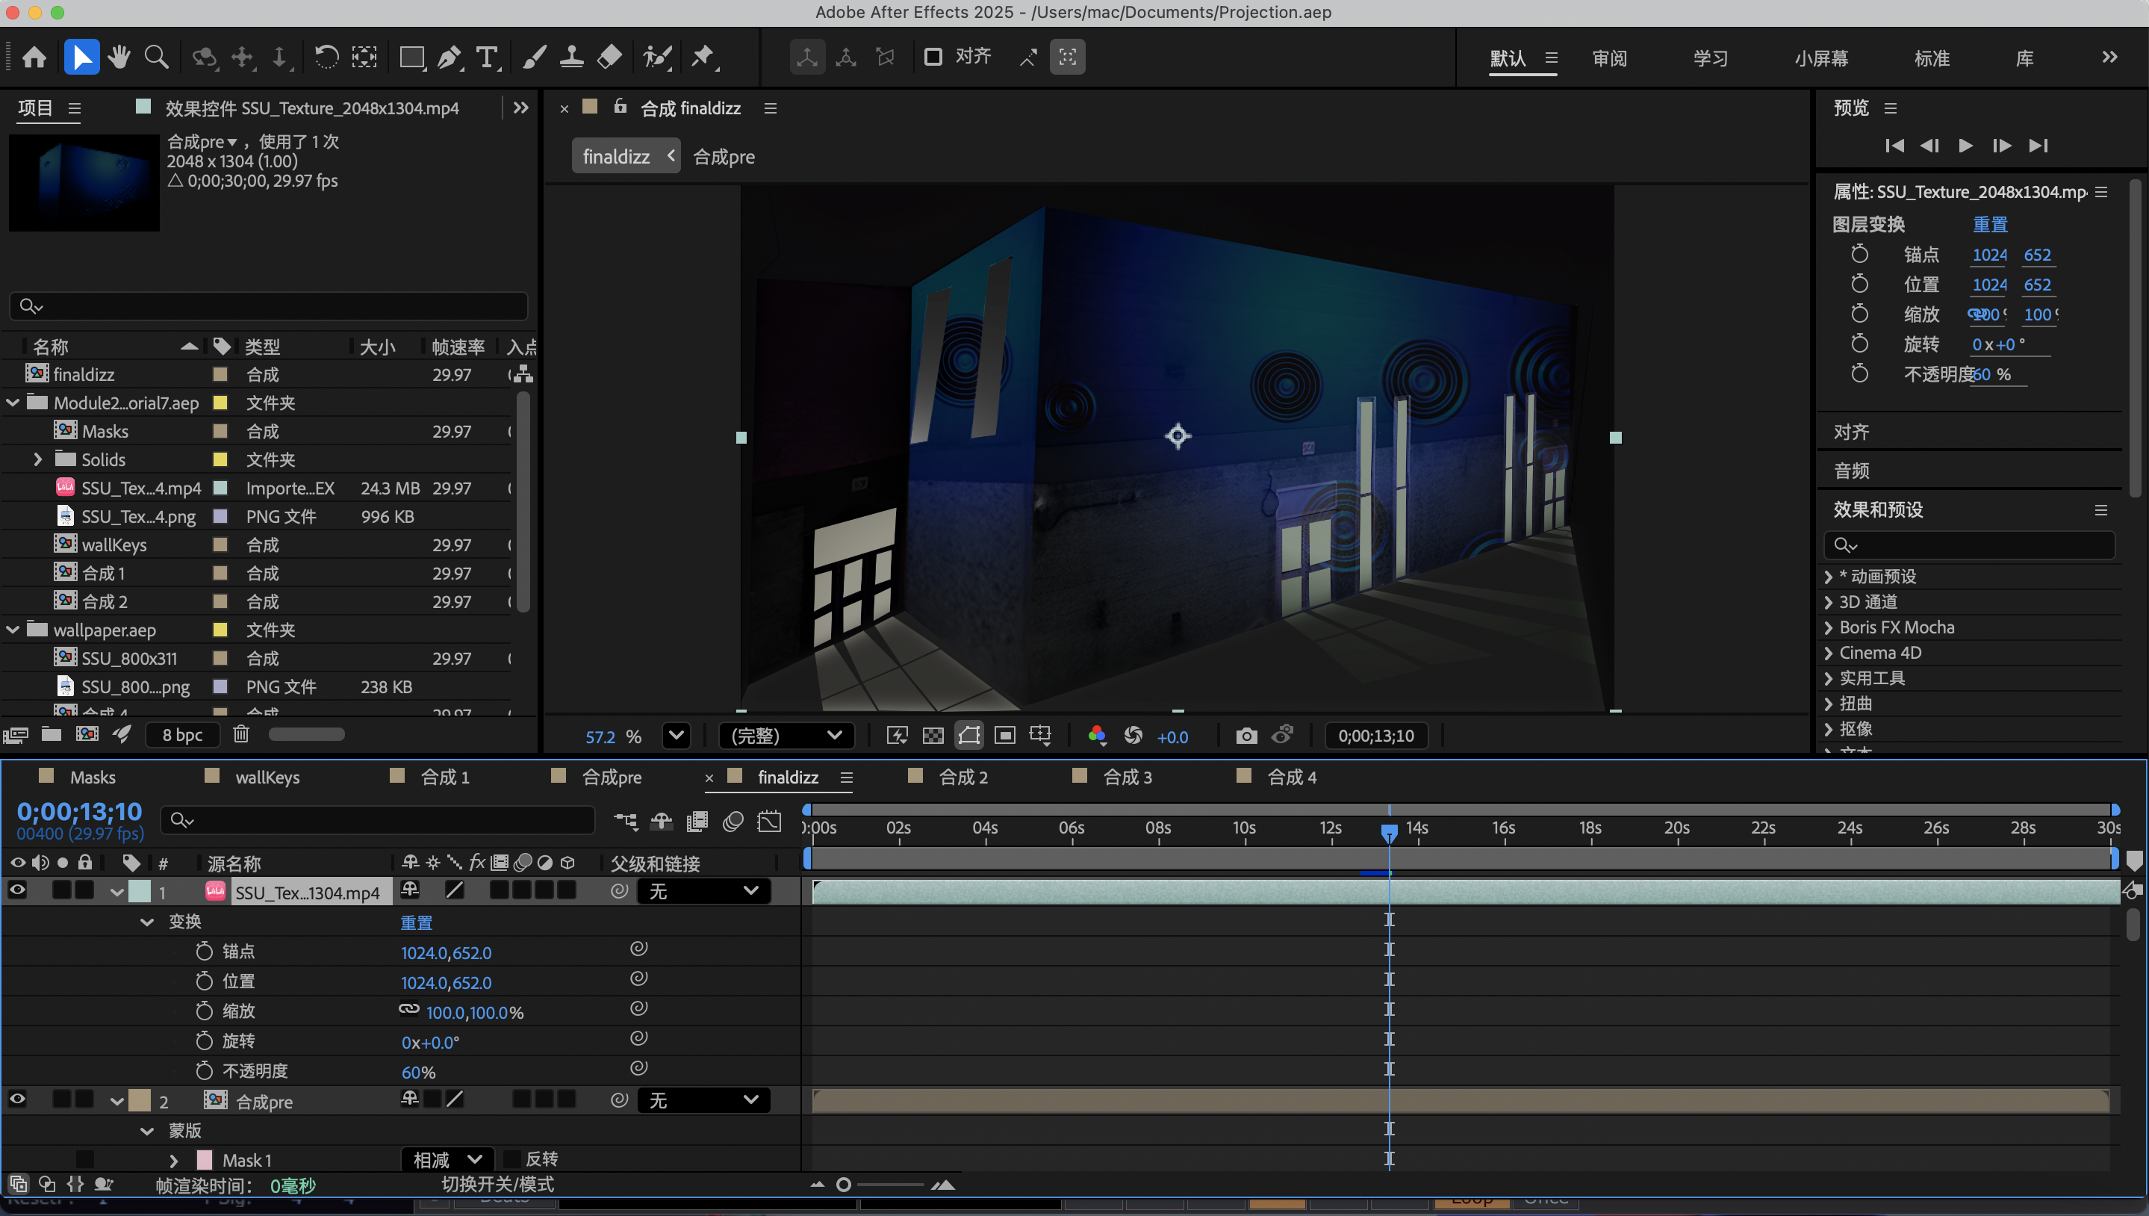The image size is (2149, 1216).
Task: Select the Pen tool
Action: 450,57
